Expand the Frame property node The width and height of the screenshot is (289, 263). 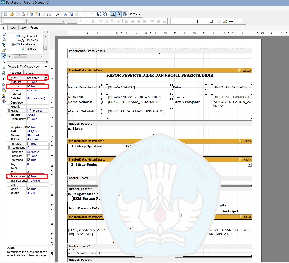coord(9,111)
